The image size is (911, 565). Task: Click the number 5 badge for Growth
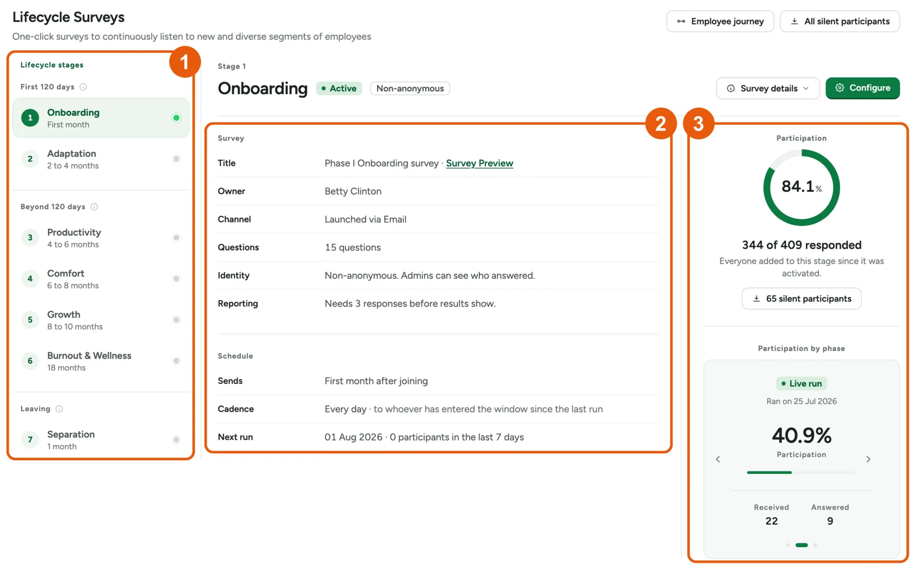click(30, 320)
